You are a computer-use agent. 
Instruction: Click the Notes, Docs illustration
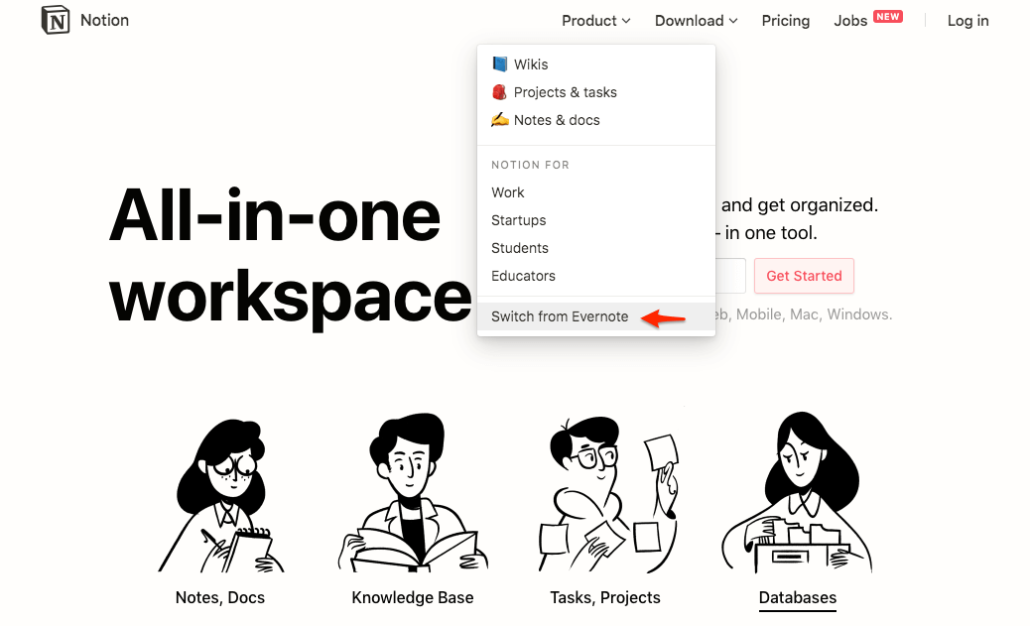pyautogui.click(x=220, y=495)
